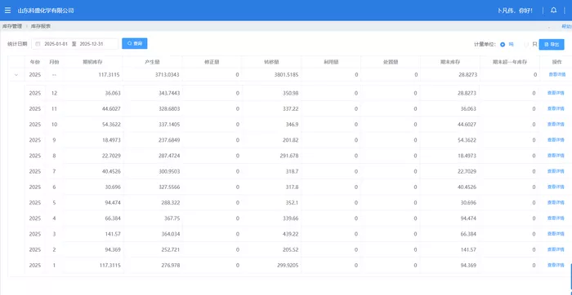
Task: Click the 产生量 column header
Action: pyautogui.click(x=152, y=62)
